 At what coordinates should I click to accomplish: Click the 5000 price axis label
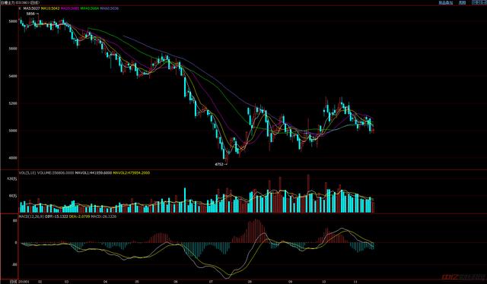[x=13, y=131]
